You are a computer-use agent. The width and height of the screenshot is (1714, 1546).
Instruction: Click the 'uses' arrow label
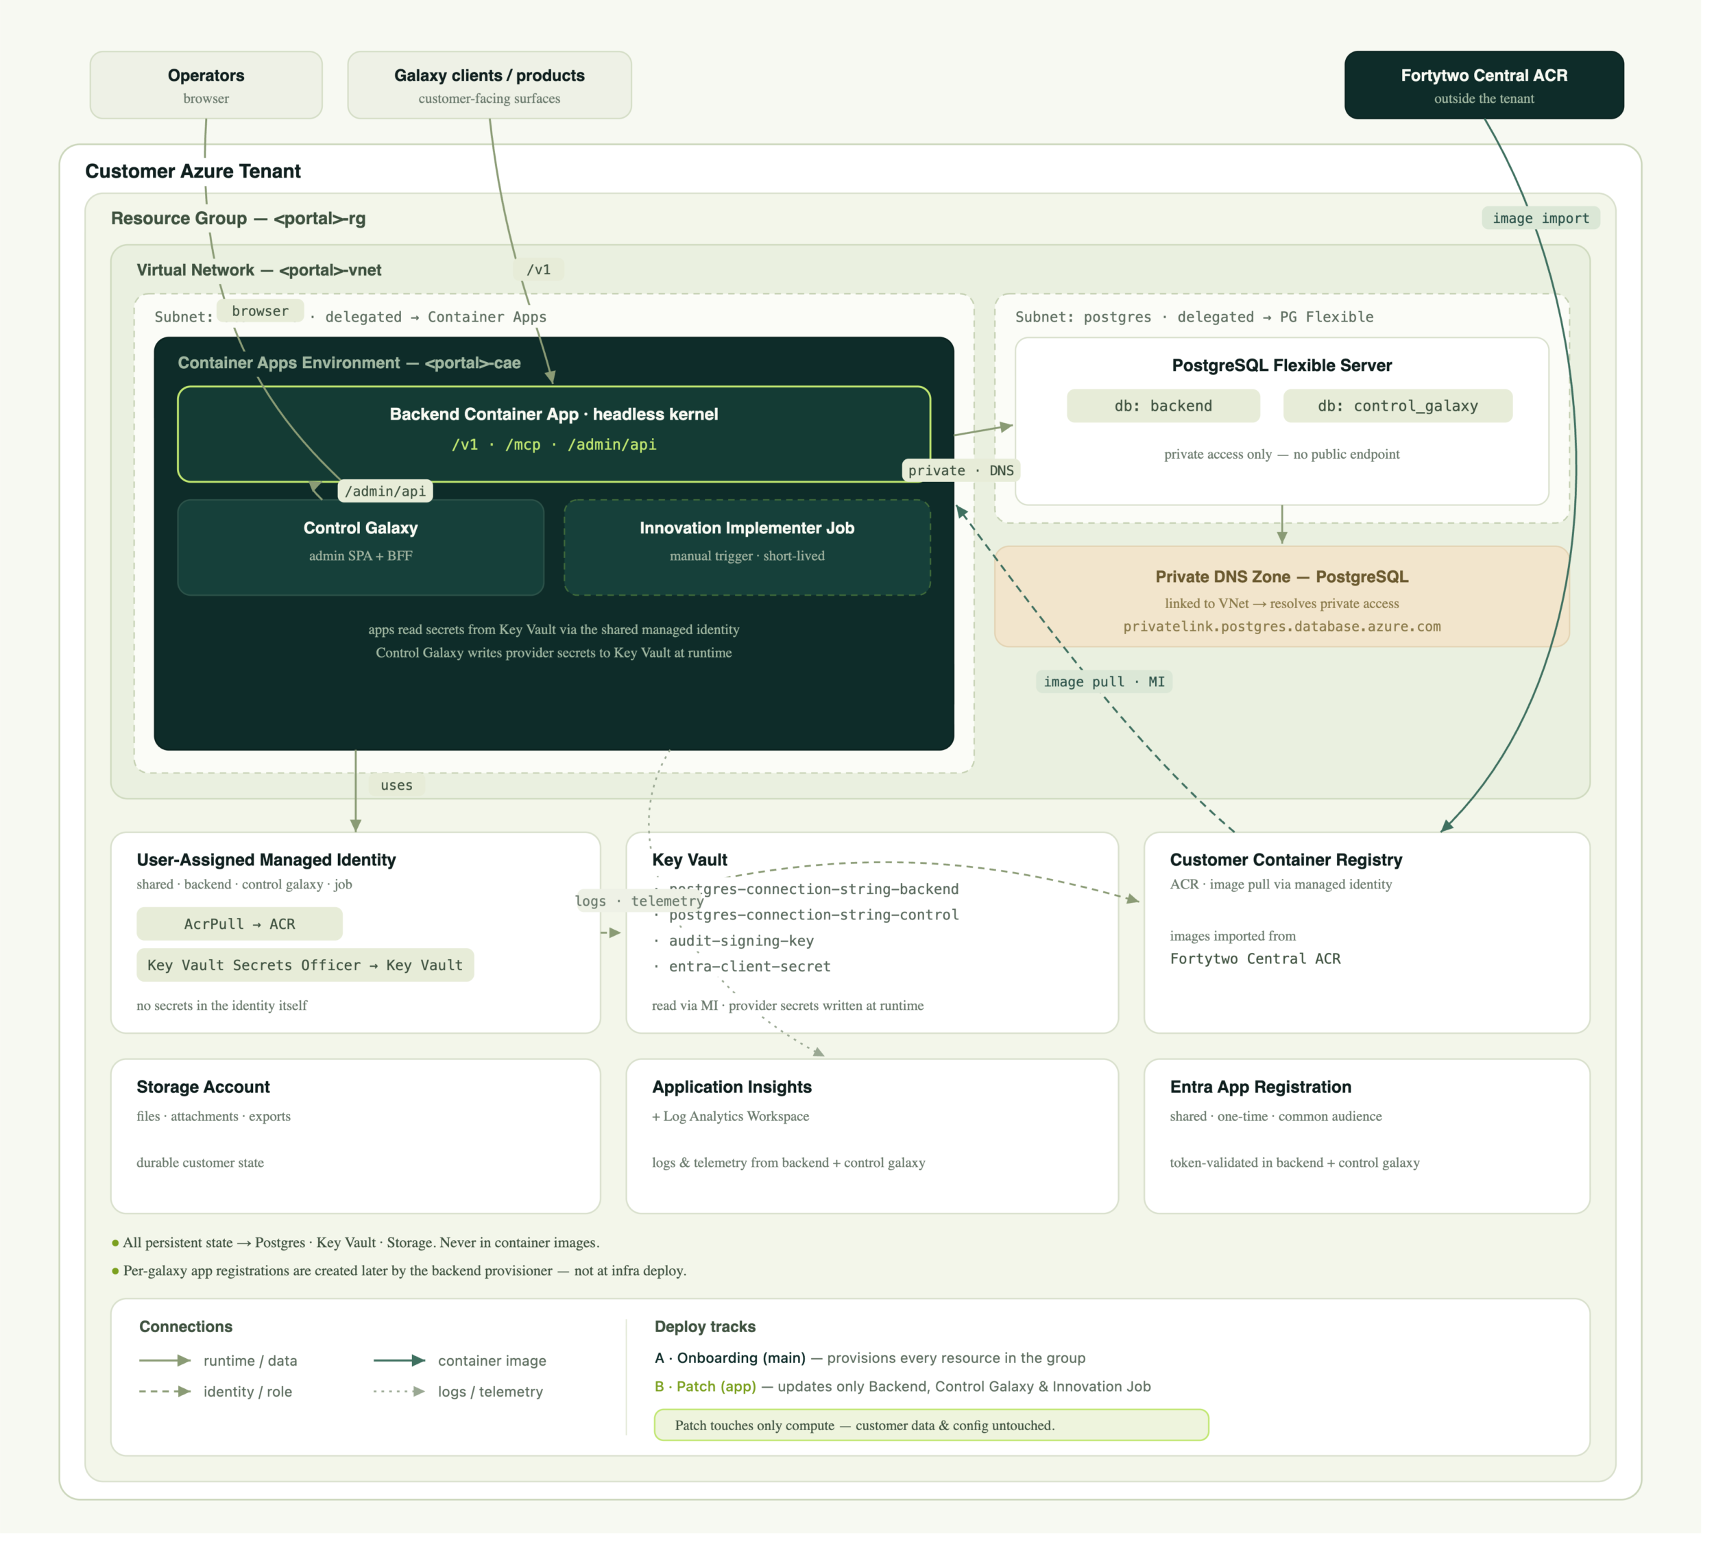click(397, 785)
